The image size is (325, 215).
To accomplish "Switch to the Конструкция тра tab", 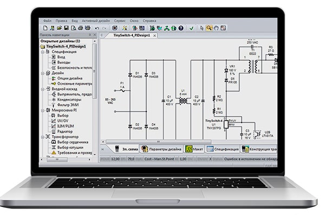I will 259,149.
